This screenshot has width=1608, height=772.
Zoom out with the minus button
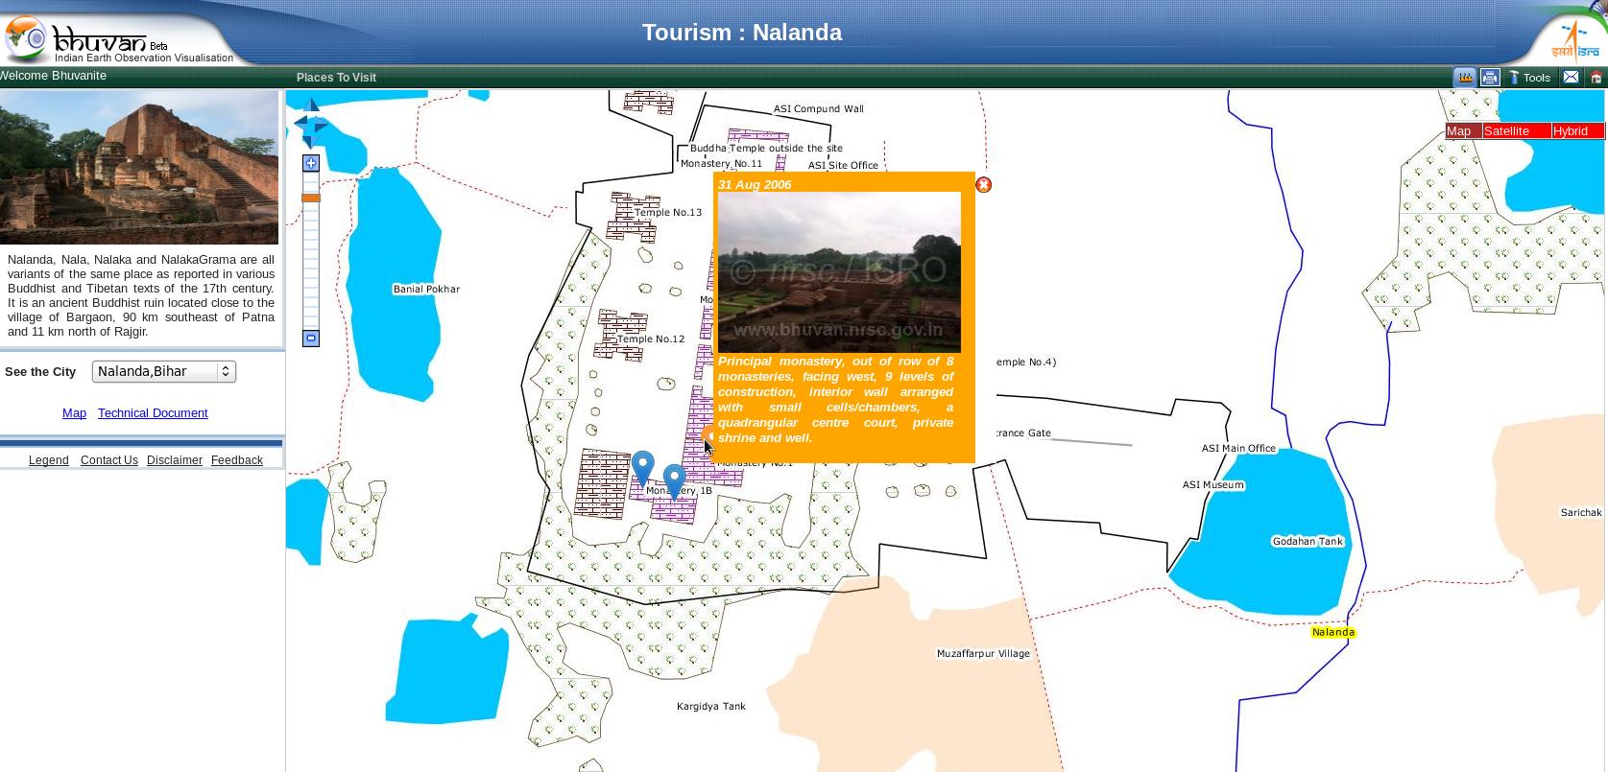click(310, 339)
